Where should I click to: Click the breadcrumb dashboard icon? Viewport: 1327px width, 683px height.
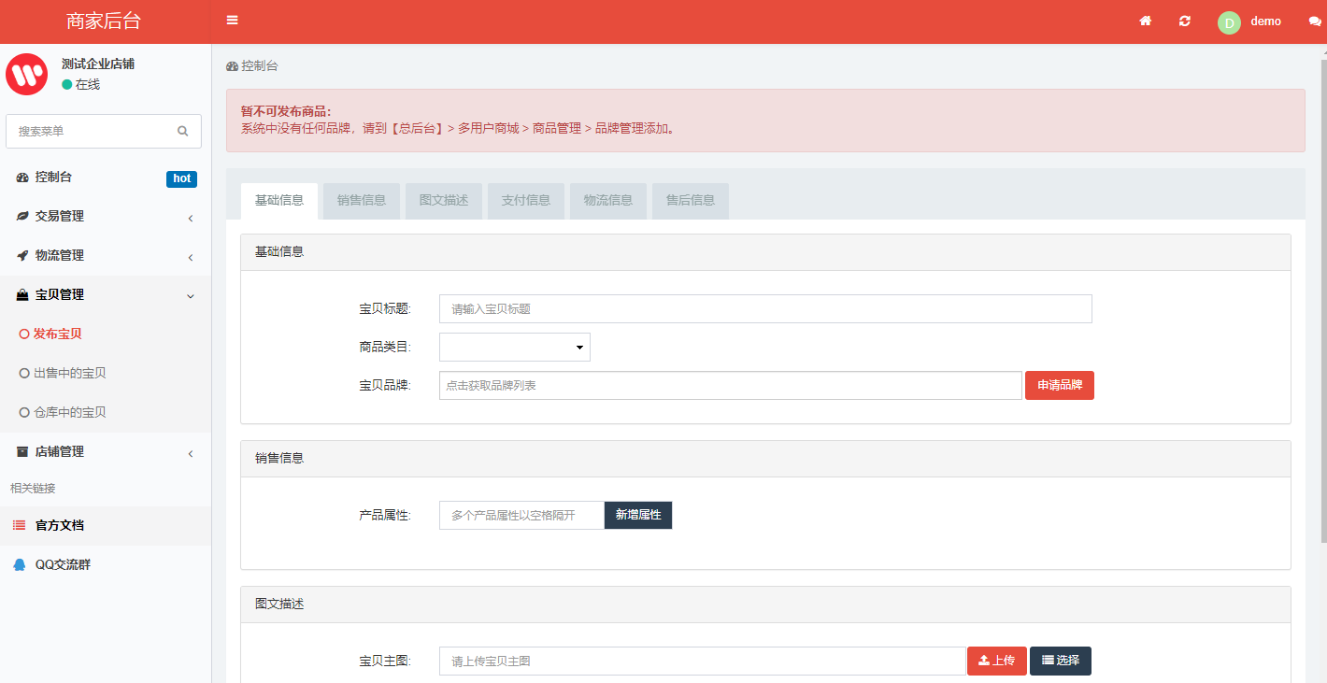click(x=232, y=66)
